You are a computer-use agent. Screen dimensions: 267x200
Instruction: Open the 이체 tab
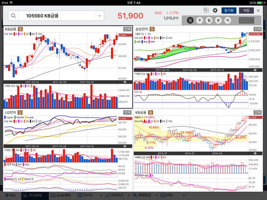(x=167, y=195)
